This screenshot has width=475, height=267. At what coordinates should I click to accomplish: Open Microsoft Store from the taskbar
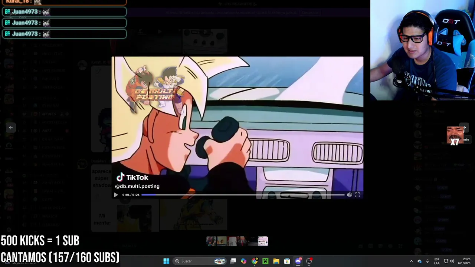(287, 261)
